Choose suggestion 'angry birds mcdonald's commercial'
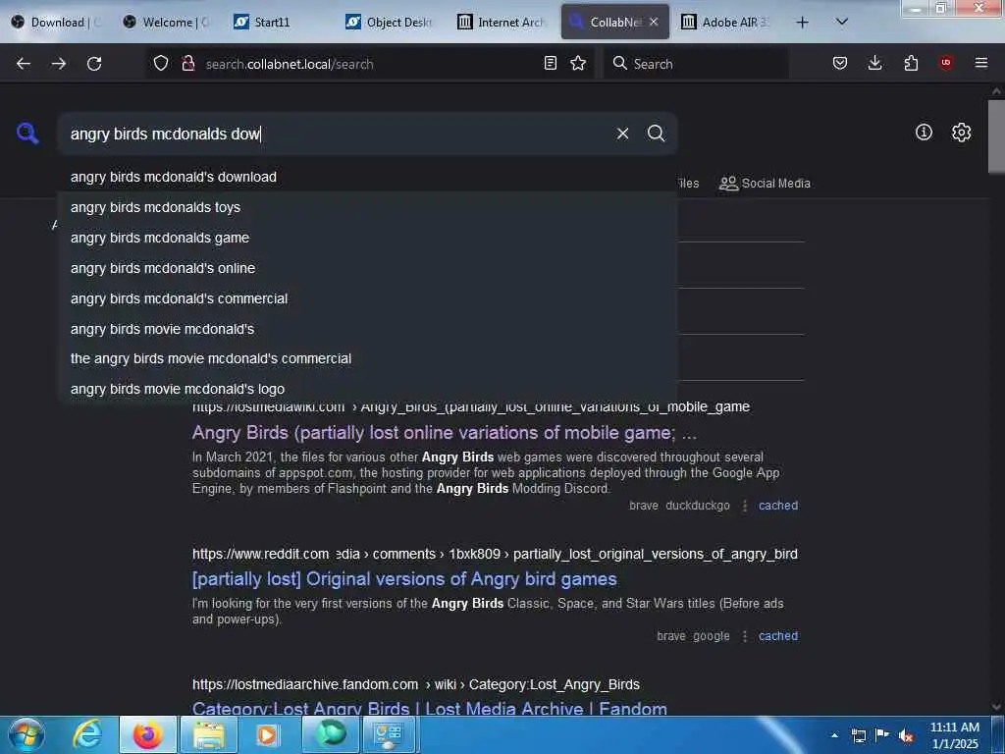 pyautogui.click(x=367, y=298)
